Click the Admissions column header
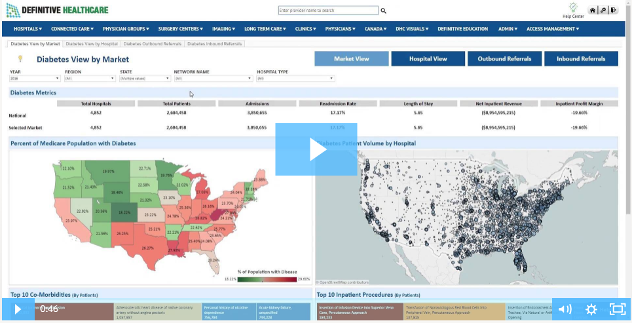 point(257,104)
